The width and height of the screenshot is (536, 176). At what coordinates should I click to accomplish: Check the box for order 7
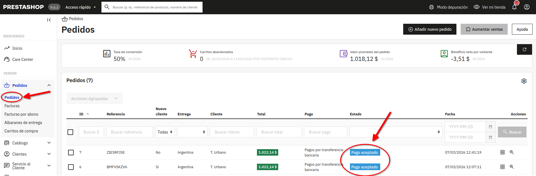coord(71,153)
